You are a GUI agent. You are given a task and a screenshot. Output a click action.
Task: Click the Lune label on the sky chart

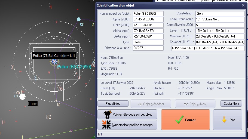point(33,104)
